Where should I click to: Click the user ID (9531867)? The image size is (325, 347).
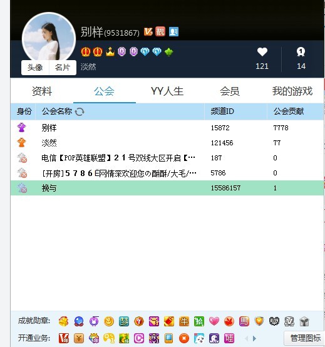coord(121,33)
